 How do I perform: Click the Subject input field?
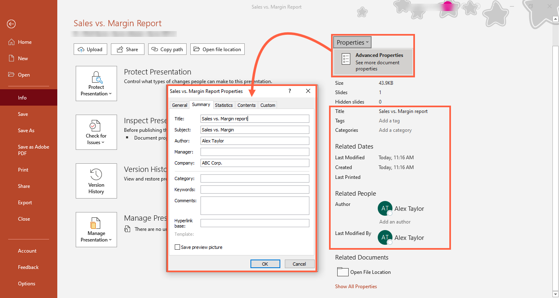click(x=255, y=130)
